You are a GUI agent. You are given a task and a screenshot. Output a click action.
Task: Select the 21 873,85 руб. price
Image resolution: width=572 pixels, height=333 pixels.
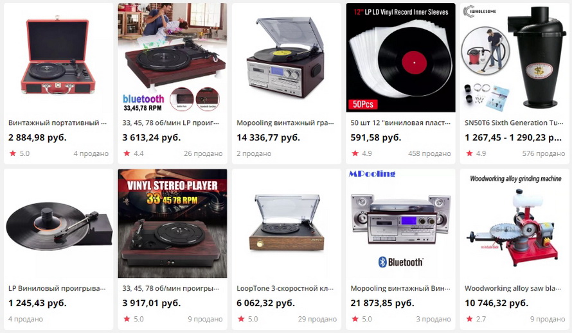coord(382,303)
